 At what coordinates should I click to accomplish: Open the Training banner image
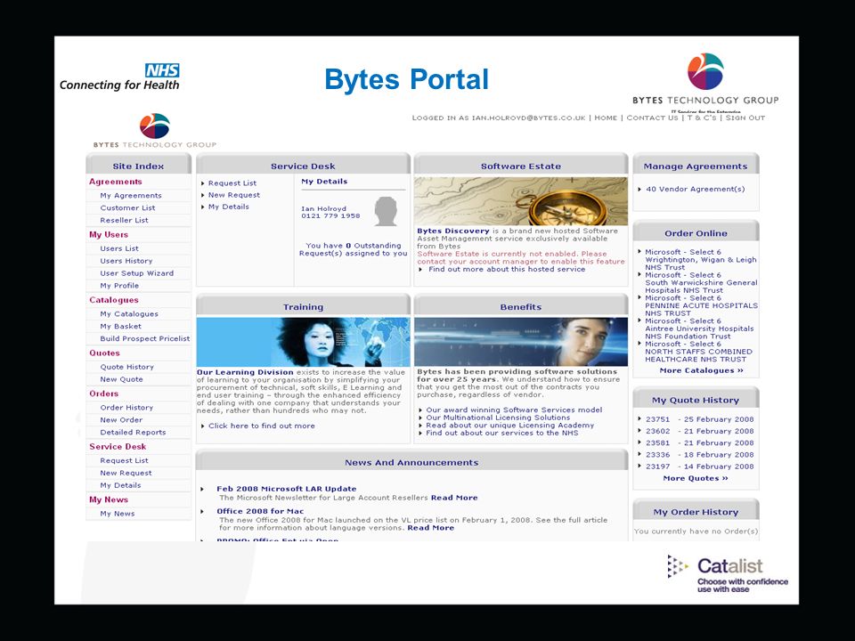[x=303, y=342]
